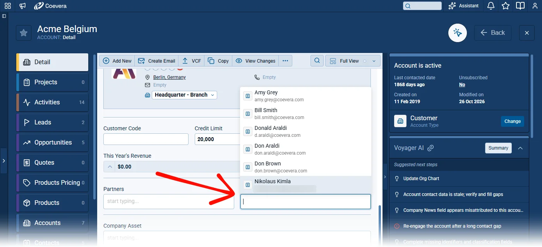Open Voyager AI Summary

498,148
